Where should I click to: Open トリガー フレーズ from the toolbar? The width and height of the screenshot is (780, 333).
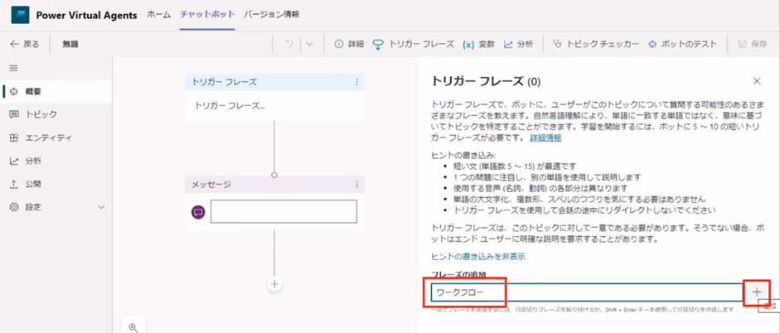point(414,44)
